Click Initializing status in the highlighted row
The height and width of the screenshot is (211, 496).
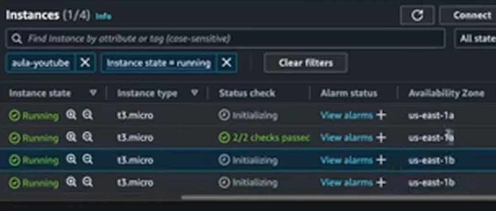248,160
